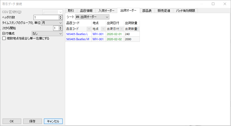Enable 複数地点を統合し単一在庫にする checkbox
Viewport: 231px width, 126px height.
point(4,38)
